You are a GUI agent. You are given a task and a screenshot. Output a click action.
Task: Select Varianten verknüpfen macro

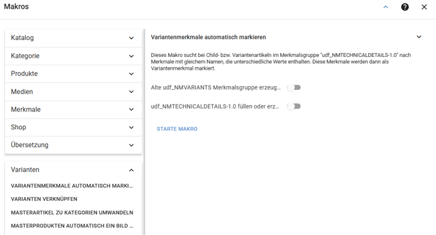click(x=44, y=199)
